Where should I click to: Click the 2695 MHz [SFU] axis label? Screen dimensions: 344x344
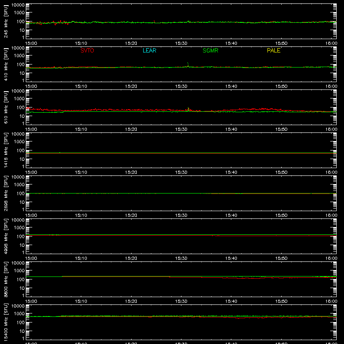[6, 193]
